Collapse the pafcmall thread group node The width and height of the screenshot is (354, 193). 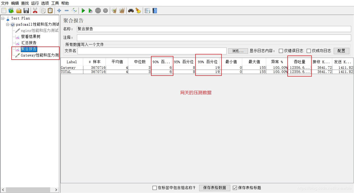[8, 24]
